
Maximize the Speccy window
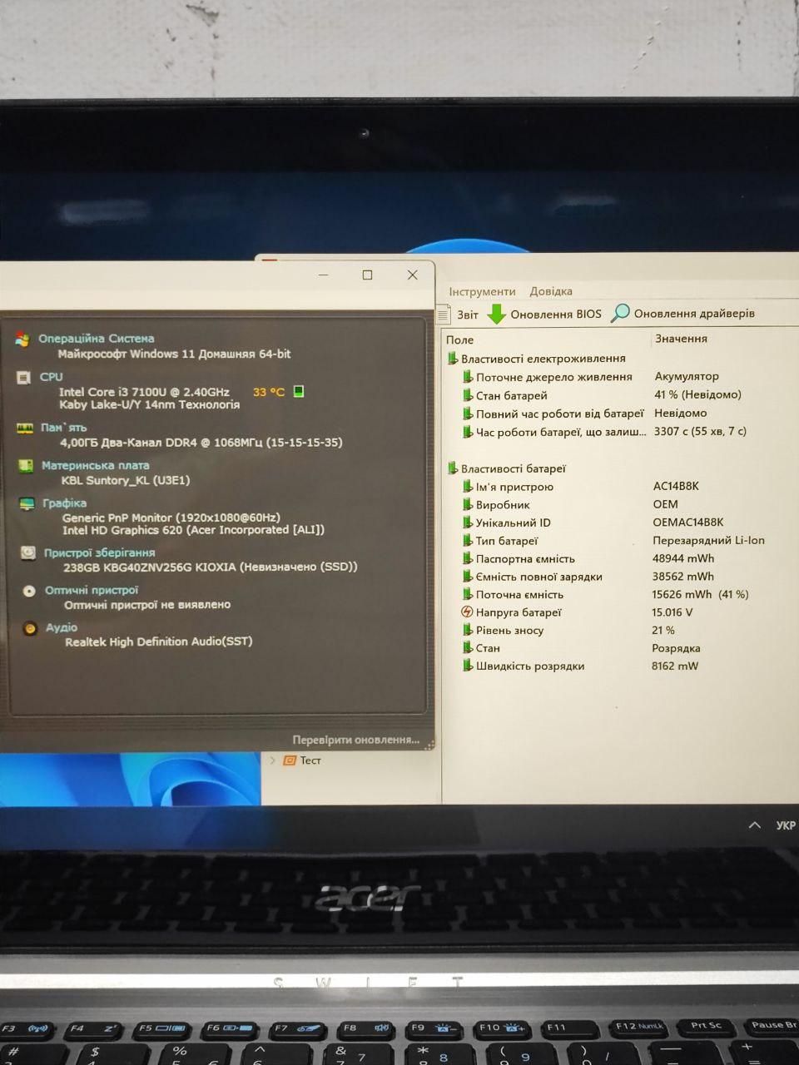pos(367,275)
